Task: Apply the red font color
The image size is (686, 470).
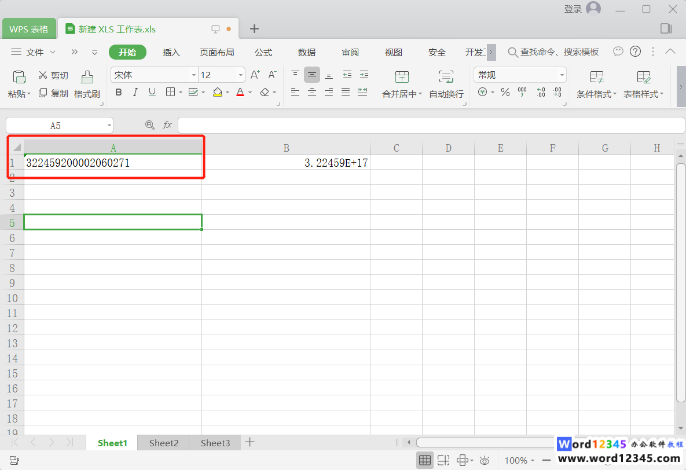Action: coord(240,93)
